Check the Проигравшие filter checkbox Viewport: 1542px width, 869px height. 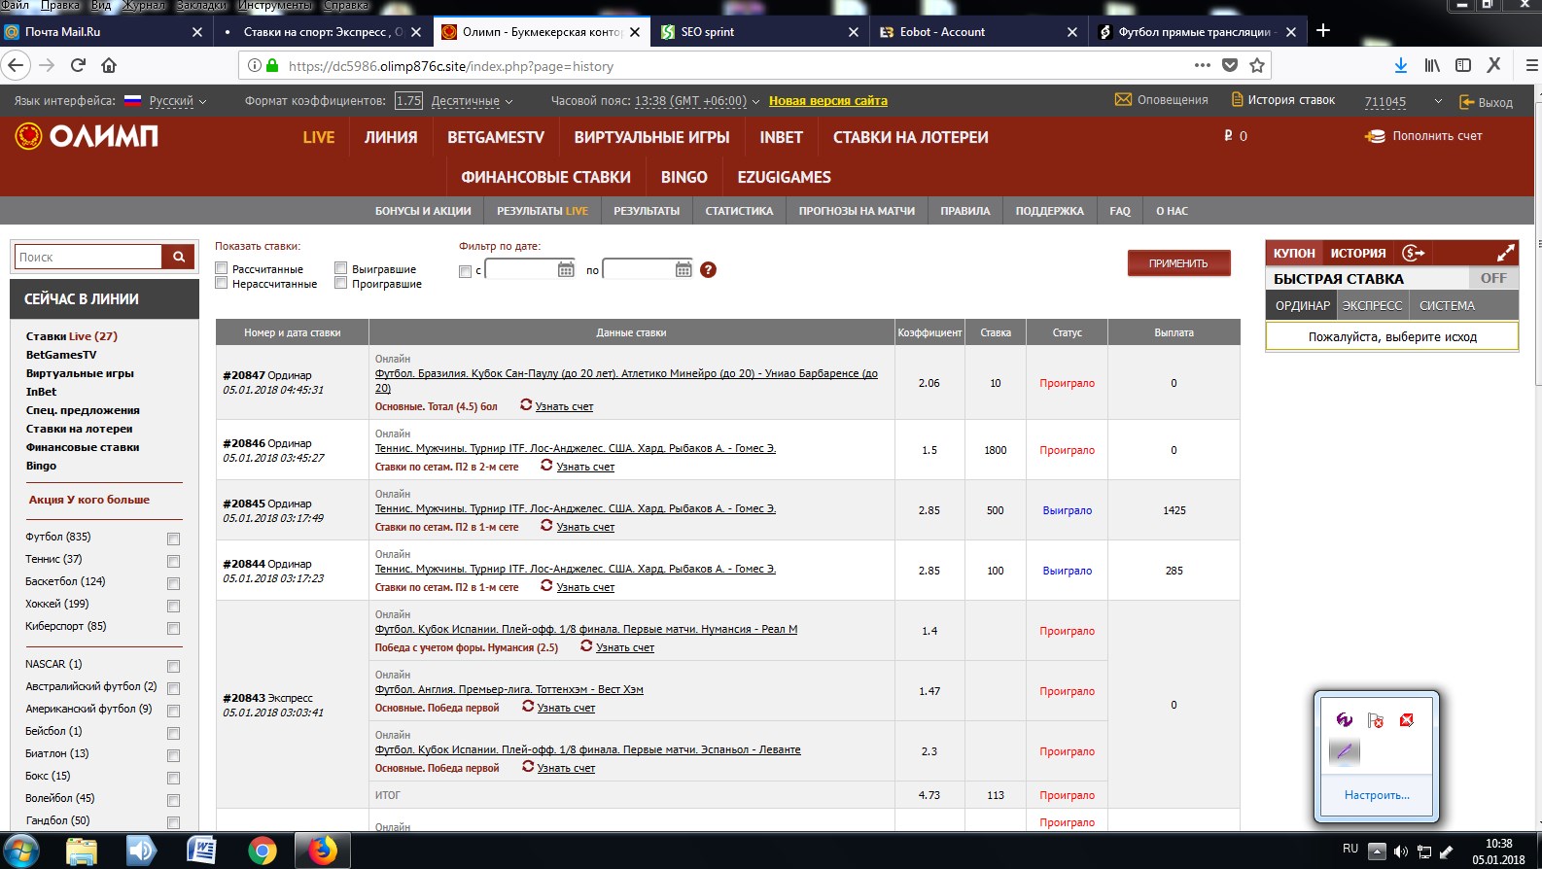click(x=341, y=283)
